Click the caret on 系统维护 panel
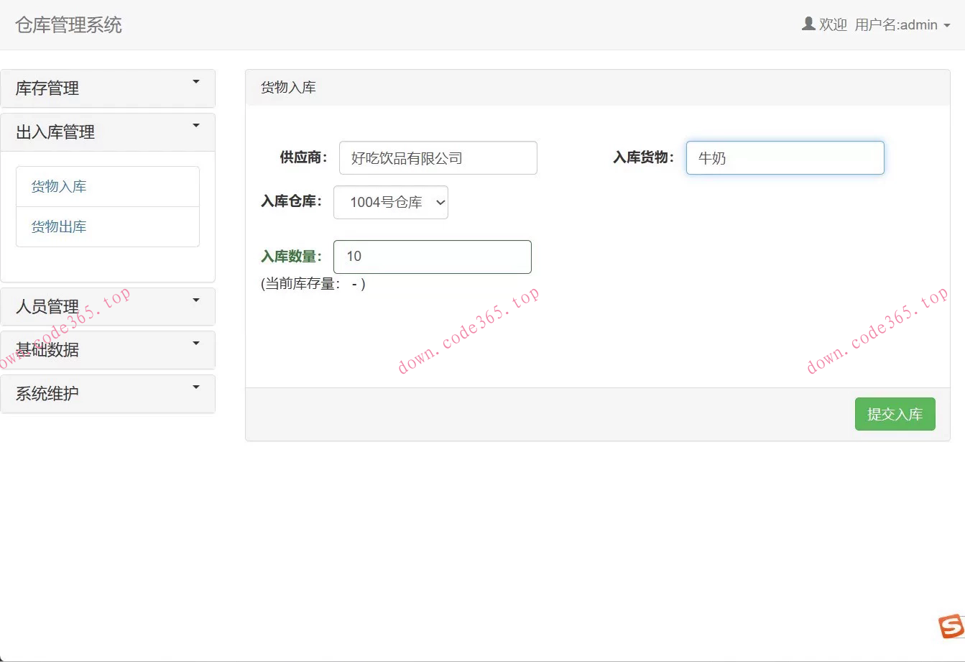 pos(196,386)
